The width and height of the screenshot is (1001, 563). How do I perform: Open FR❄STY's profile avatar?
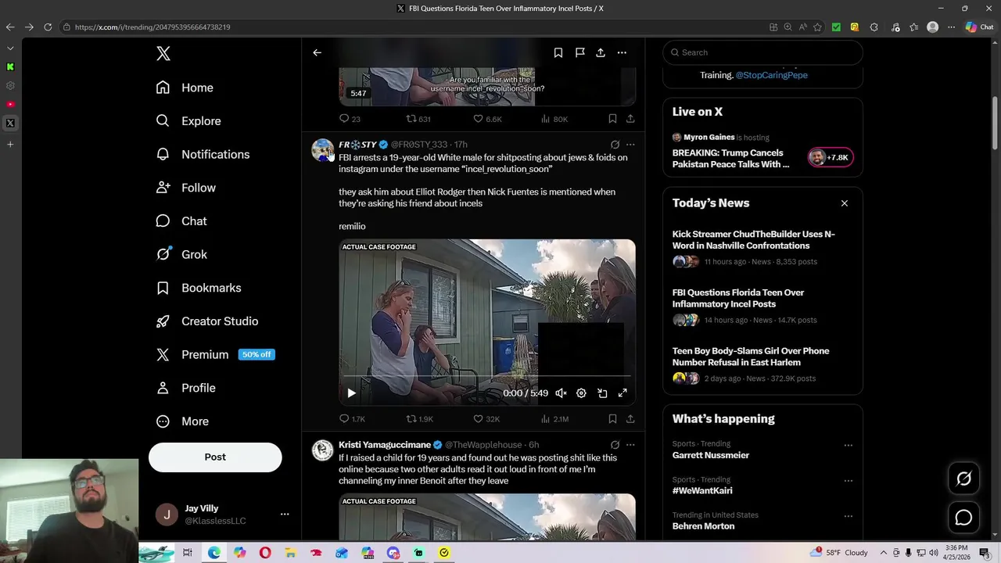[323, 150]
